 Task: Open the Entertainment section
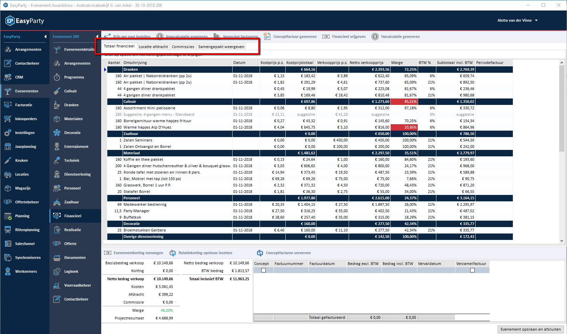(x=75, y=147)
